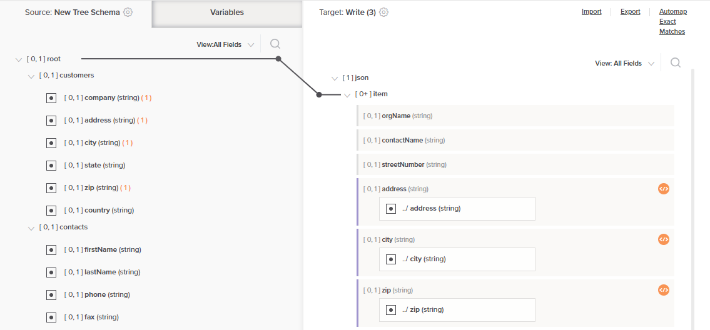Click the ../ address mapping box
This screenshot has height=330, width=710.
457,209
